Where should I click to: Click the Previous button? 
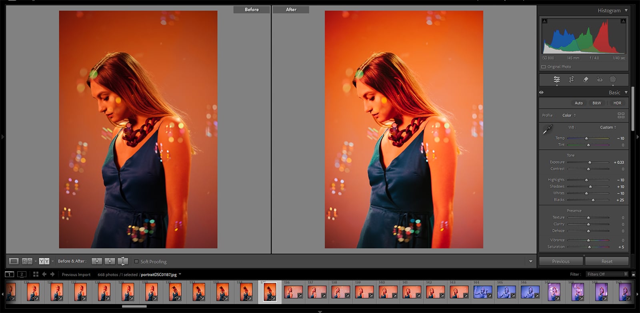coord(561,261)
